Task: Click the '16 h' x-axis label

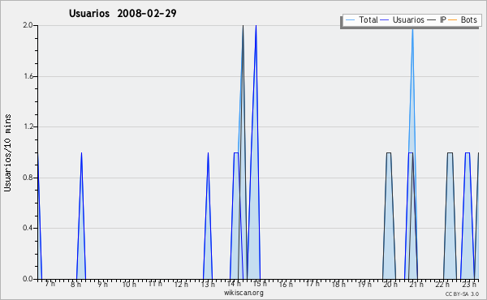Action: (286, 284)
